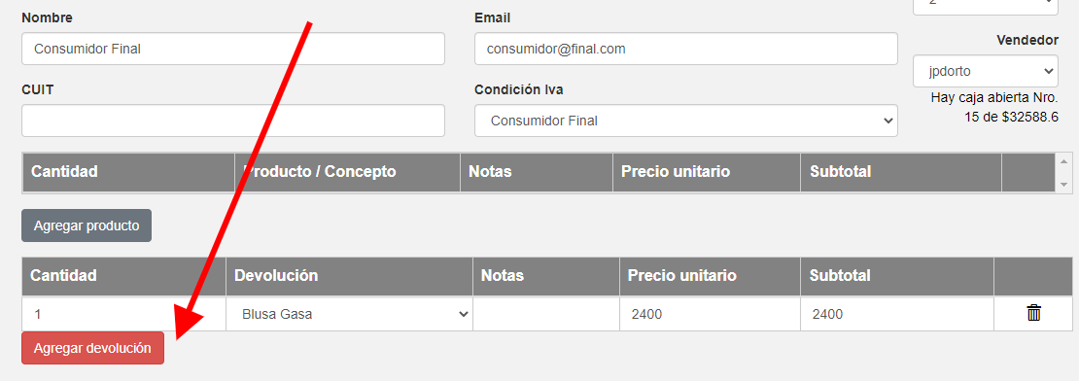The width and height of the screenshot is (1079, 381).
Task: Click the Subtotal 2400 field
Action: 897,314
